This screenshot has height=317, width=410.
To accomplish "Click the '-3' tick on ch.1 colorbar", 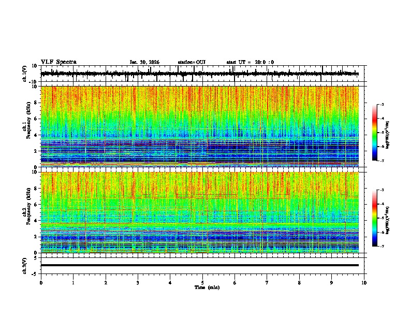I will point(382,104).
